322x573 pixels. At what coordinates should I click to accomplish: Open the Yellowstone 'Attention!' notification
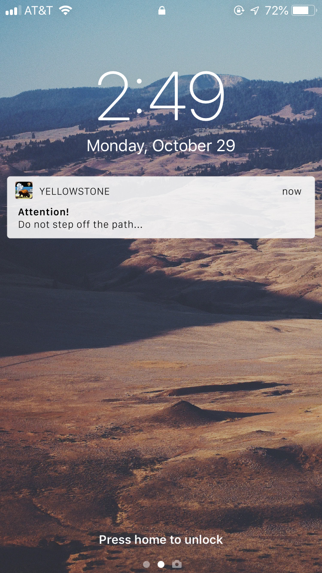pyautogui.click(x=161, y=207)
